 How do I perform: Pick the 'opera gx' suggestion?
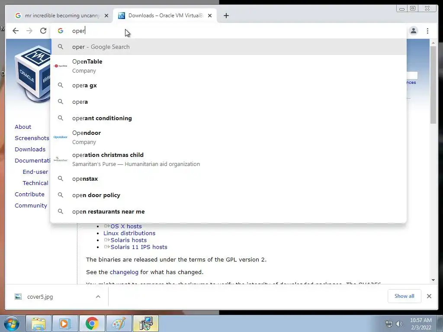[x=229, y=85]
